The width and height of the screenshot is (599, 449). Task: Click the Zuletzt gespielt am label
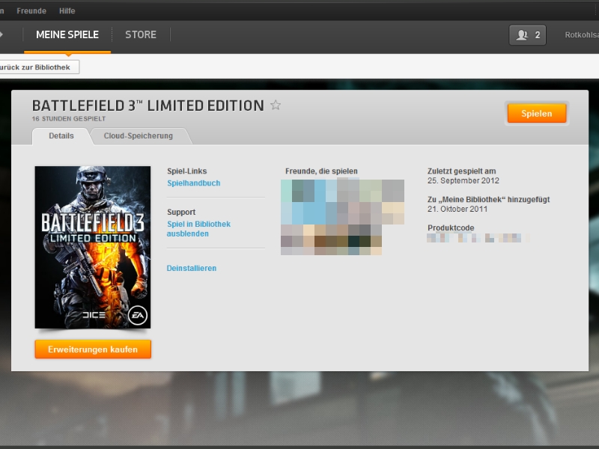[x=461, y=171]
